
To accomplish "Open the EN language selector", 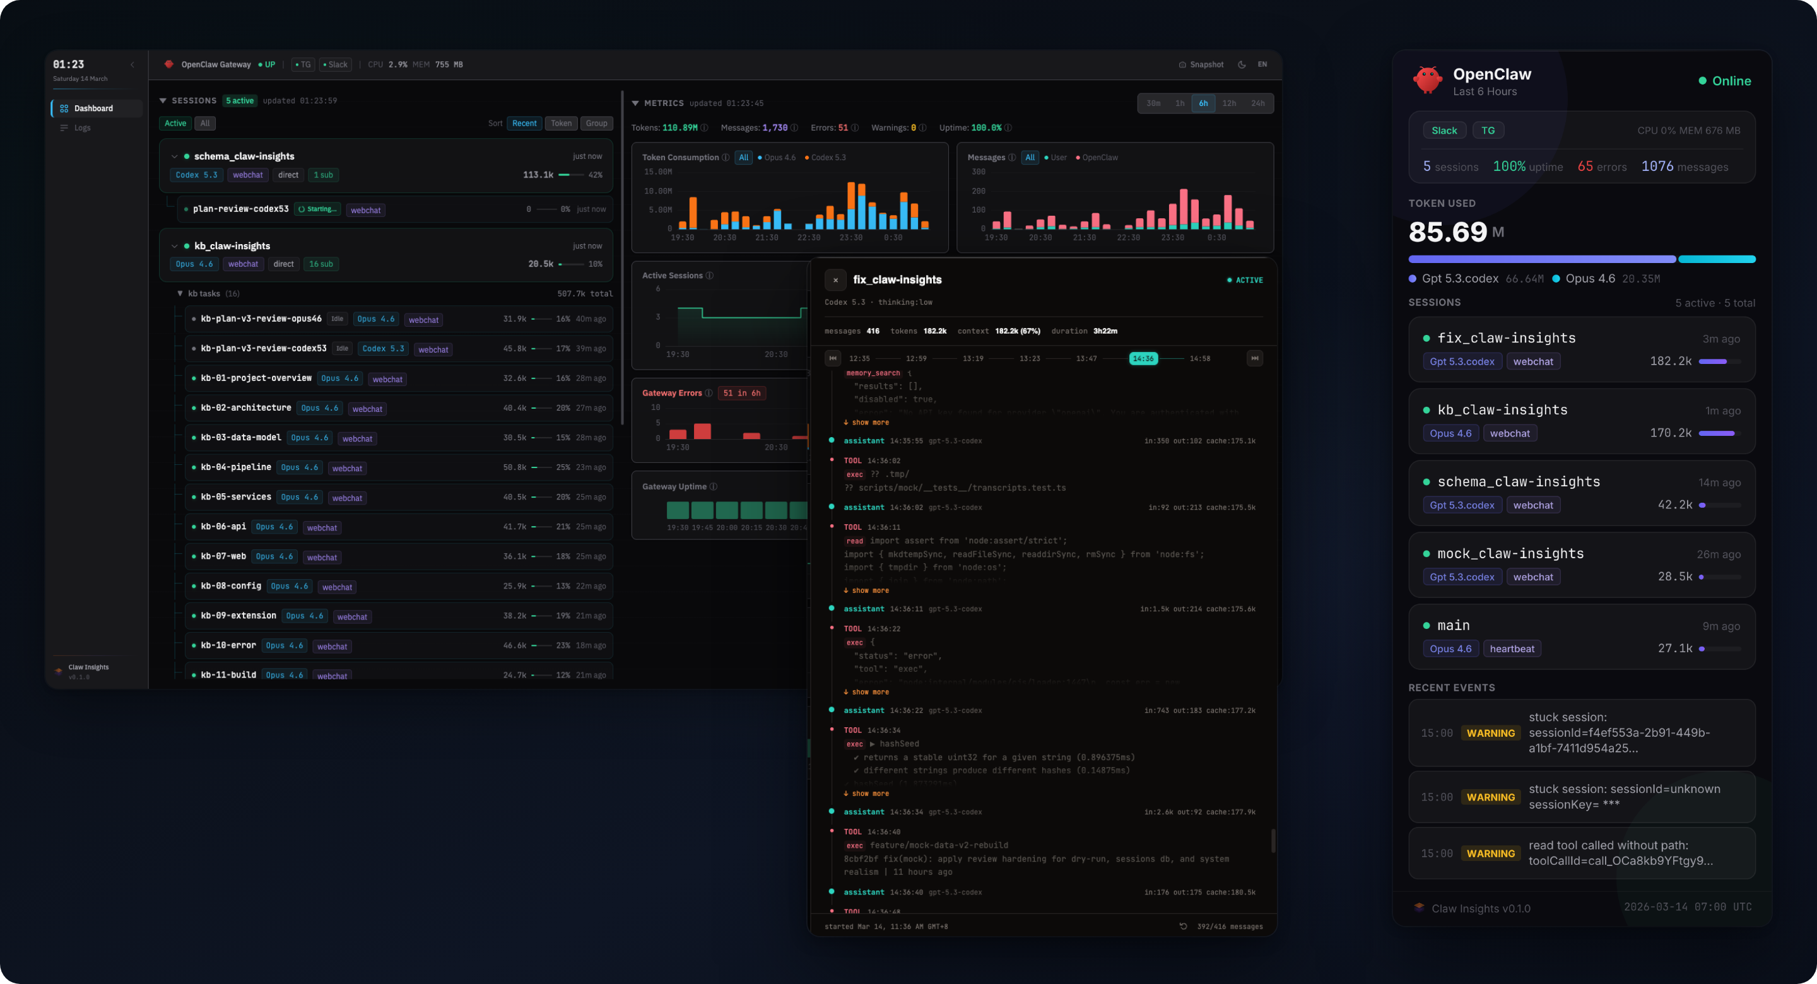I will pos(1262,64).
